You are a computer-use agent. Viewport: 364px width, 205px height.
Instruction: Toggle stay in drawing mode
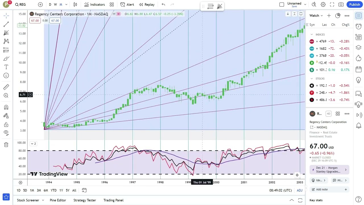[x=6, y=116]
